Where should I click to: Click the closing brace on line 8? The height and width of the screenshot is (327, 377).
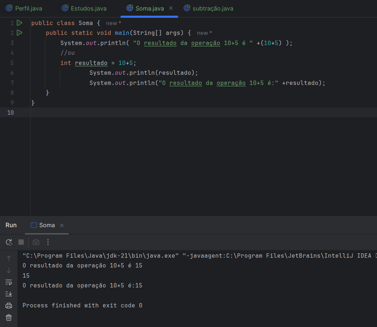[x=47, y=93]
